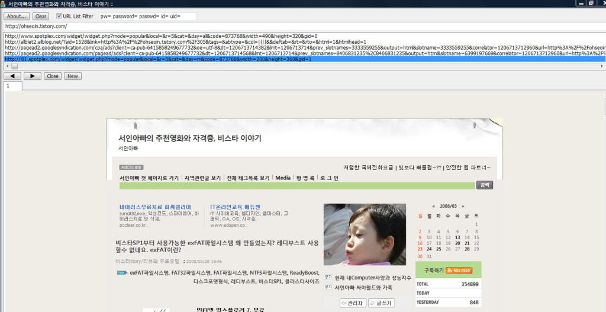
Task: Open calendar date 20
Action: (457, 243)
